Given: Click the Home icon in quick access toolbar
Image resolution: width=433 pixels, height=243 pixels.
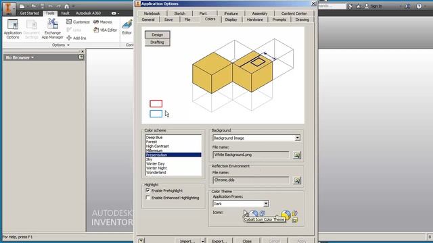Looking at the screenshot, I should (x=66, y=6).
